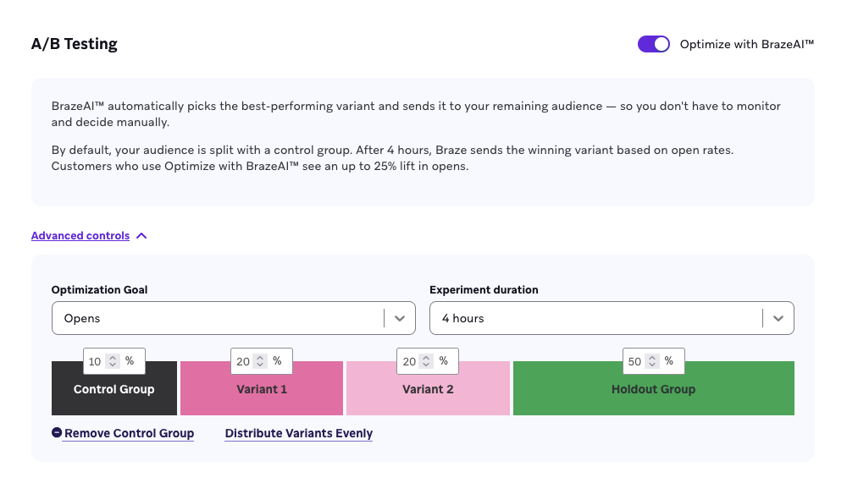Click the Optimize with BrazeAI label
847x494 pixels.
pyautogui.click(x=746, y=44)
